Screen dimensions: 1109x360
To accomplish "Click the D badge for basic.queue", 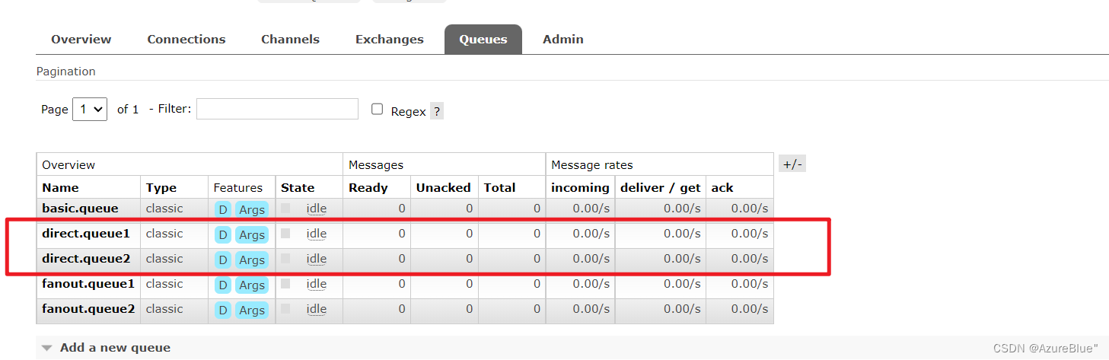I will pos(223,209).
